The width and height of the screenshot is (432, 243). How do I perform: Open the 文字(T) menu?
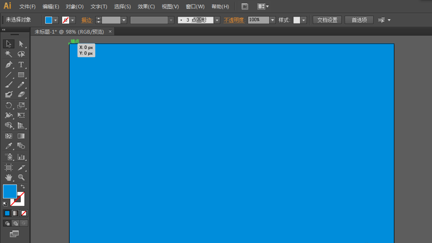(x=98, y=6)
